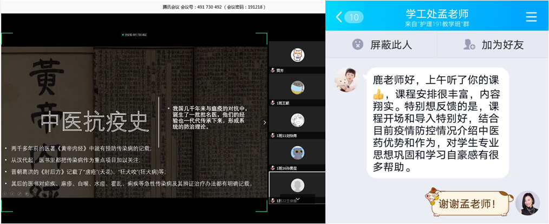Click the long feedback message bubble from 孟老师
The image size is (549, 224).
click(437, 123)
